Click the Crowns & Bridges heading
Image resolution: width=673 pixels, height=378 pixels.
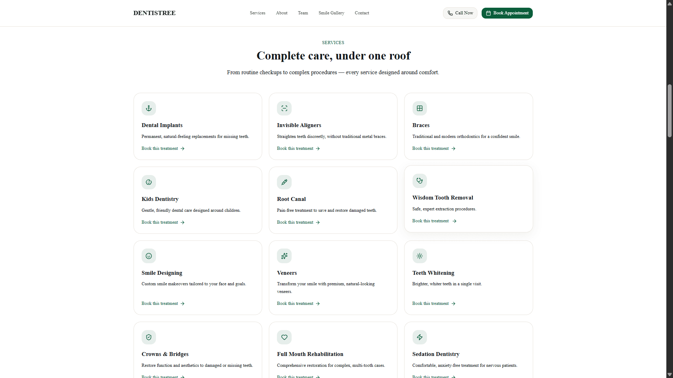165,354
